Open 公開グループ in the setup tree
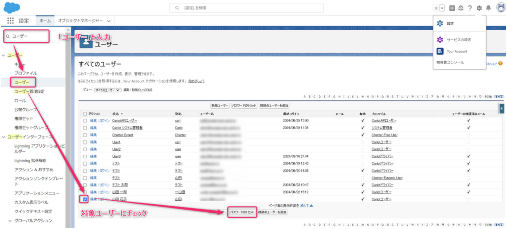The height and width of the screenshot is (229, 507). click(25, 110)
